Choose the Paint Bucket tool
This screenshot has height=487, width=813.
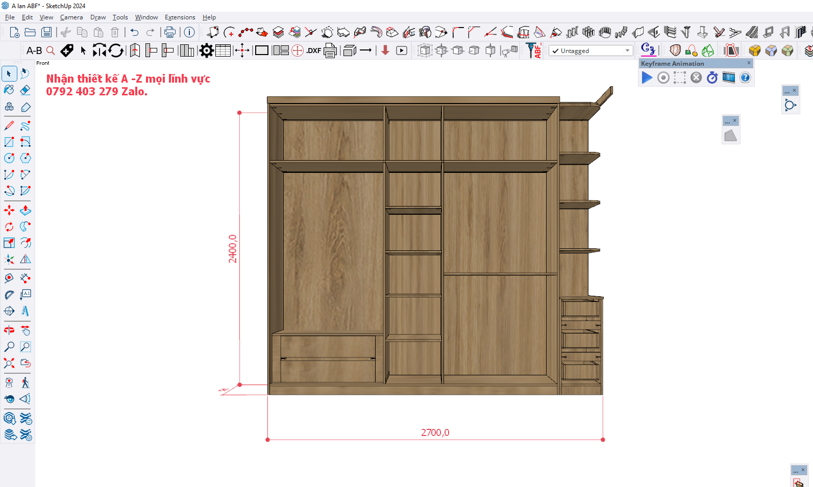pyautogui.click(x=9, y=90)
